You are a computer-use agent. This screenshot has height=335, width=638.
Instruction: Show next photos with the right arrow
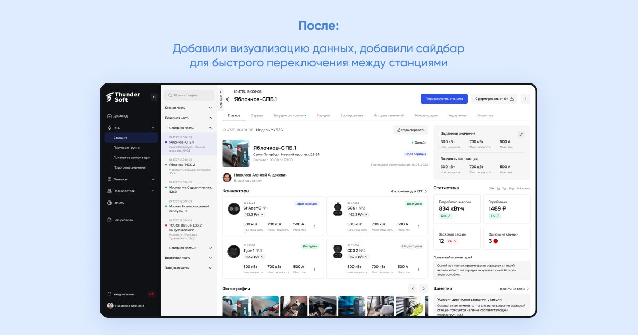(424, 288)
